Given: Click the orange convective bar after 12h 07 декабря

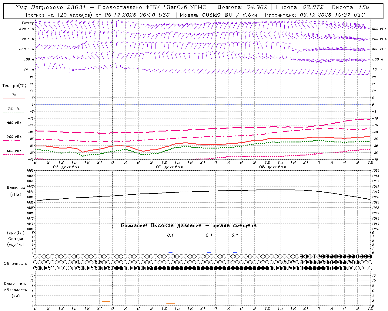Looking at the screenshot, I should [x=171, y=304].
